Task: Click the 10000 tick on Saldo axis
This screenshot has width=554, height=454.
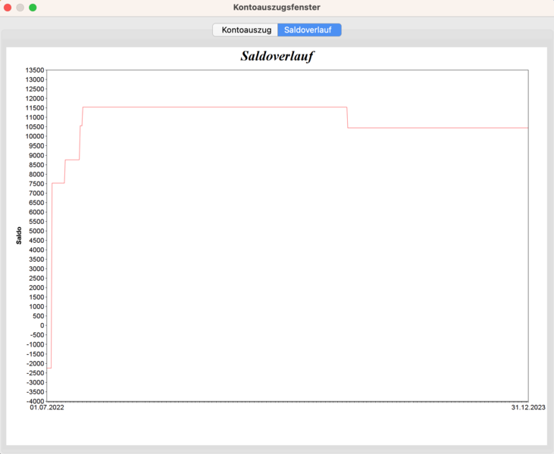Action: tap(35, 136)
